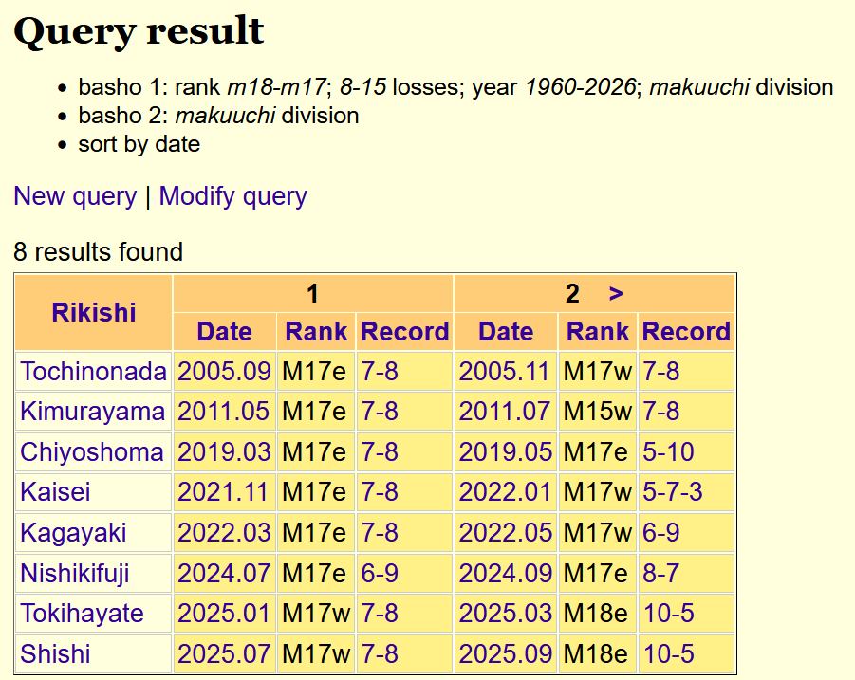Open the 2019.05 basho link
Screen dimensions: 855x680
click(506, 452)
